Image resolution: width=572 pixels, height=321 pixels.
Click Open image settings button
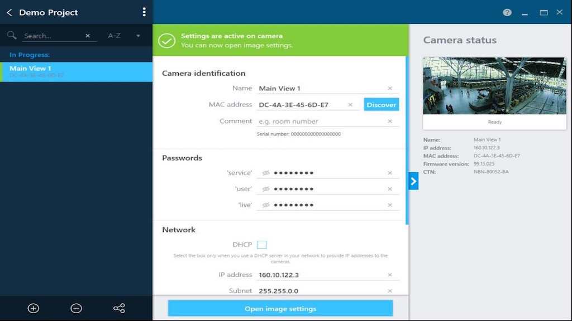point(280,308)
